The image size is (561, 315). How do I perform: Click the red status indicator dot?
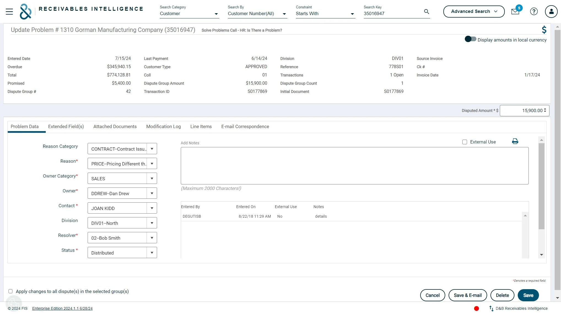476,308
